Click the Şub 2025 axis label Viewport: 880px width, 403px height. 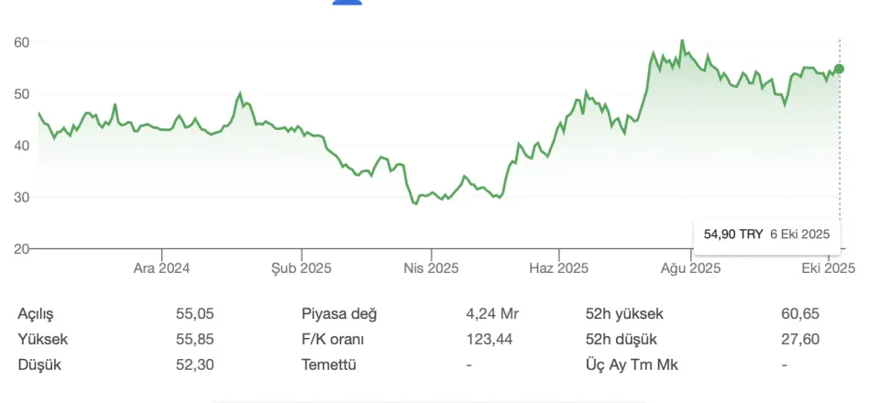point(301,268)
